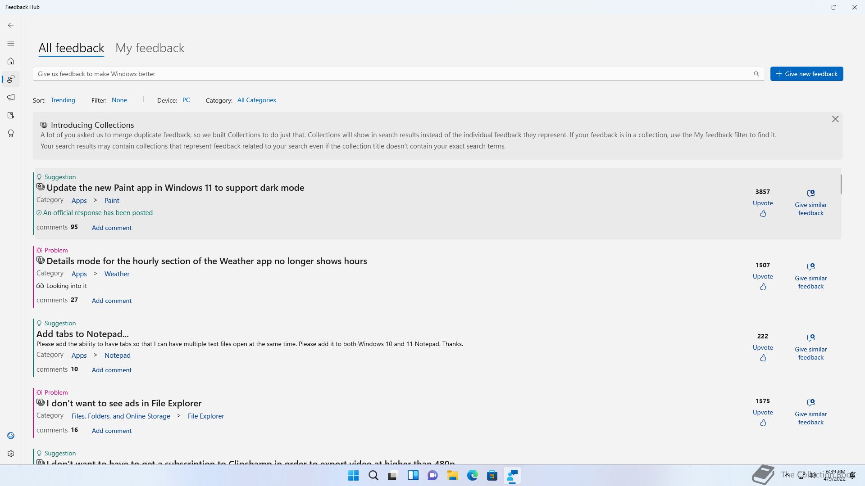Open the Add tabs to Notepad title
865x486 pixels.
pos(82,334)
